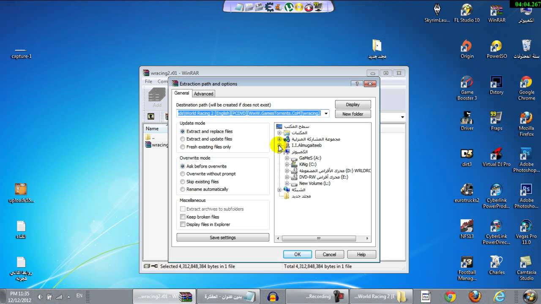Click the New folder button

[x=353, y=114]
